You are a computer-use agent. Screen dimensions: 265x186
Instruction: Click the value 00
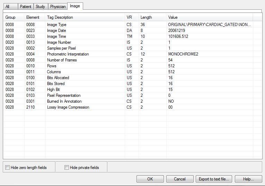tap(170, 107)
